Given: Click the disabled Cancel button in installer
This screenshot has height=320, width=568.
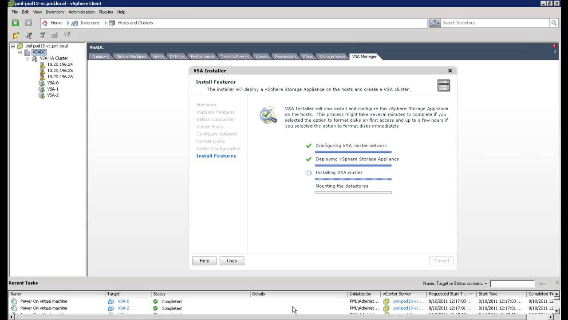Looking at the screenshot, I should [441, 261].
